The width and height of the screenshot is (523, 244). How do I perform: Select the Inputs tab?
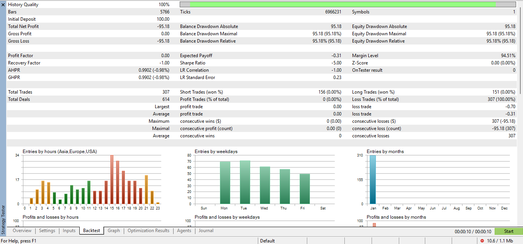[69, 231]
